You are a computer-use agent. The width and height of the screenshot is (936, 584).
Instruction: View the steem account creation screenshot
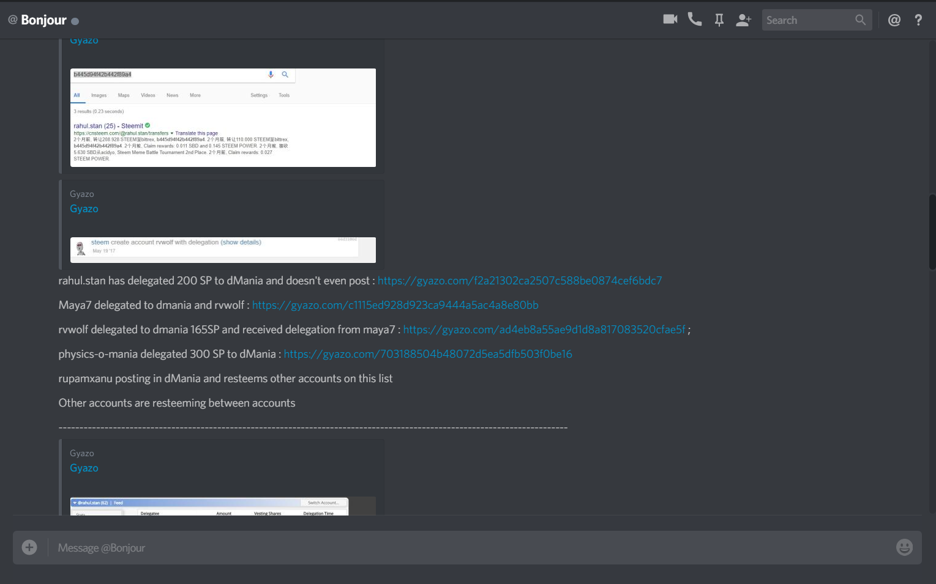pyautogui.click(x=223, y=249)
